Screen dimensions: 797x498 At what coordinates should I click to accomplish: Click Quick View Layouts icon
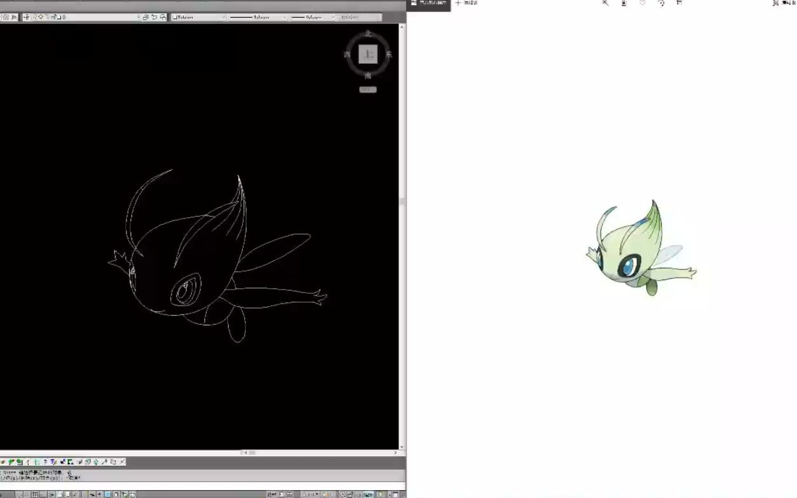[x=282, y=494]
